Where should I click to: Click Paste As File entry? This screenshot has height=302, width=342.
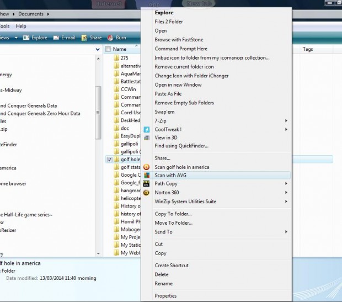(x=168, y=94)
